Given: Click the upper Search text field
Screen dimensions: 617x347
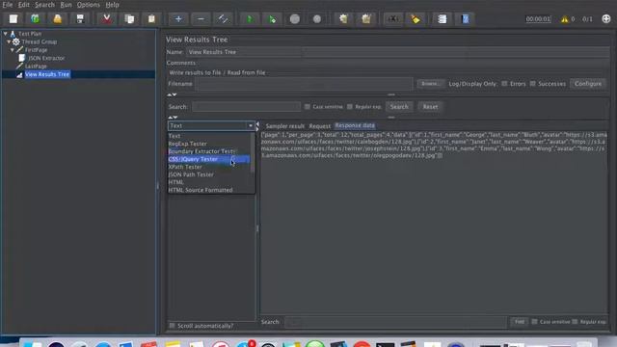Looking at the screenshot, I should [247, 107].
